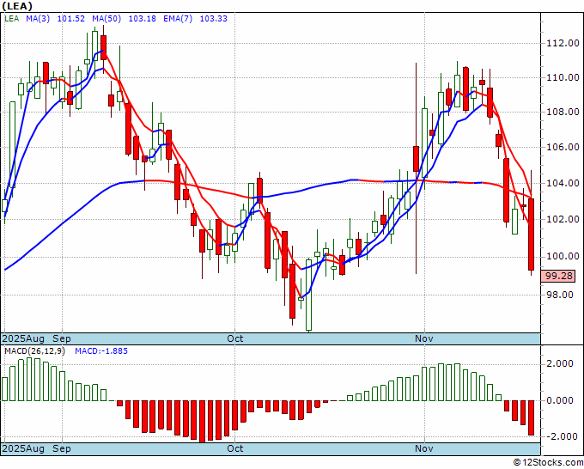The image size is (584, 469).
Task: Select the MA(3) legend label
Action: (x=38, y=18)
